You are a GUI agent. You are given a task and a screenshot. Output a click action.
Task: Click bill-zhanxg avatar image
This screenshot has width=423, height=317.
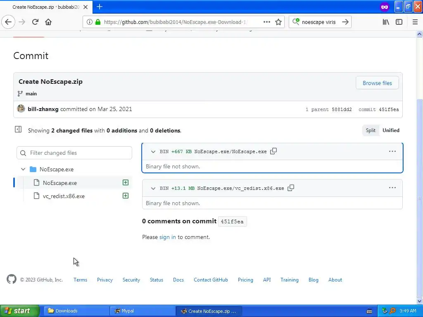click(21, 109)
